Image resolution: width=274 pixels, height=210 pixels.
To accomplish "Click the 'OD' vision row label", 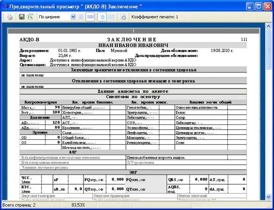I will coord(24,138).
